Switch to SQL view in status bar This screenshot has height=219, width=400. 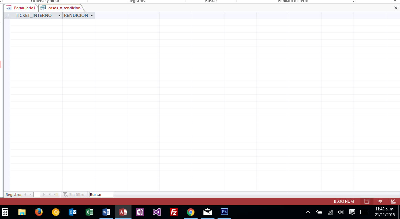[380, 201]
